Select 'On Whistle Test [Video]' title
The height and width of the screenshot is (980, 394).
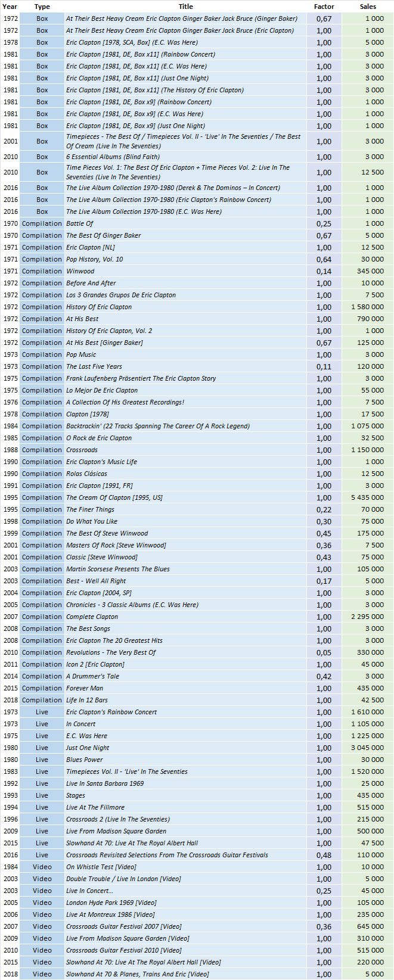101,867
